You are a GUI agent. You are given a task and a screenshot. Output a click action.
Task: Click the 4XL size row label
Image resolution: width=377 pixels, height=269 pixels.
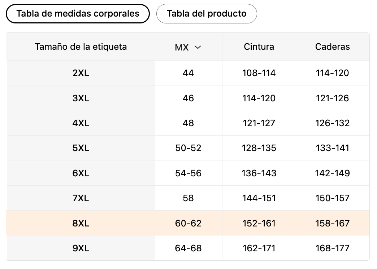coord(81,123)
